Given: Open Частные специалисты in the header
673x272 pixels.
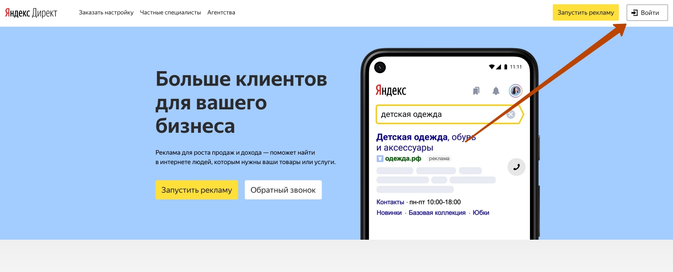Looking at the screenshot, I should click(170, 12).
